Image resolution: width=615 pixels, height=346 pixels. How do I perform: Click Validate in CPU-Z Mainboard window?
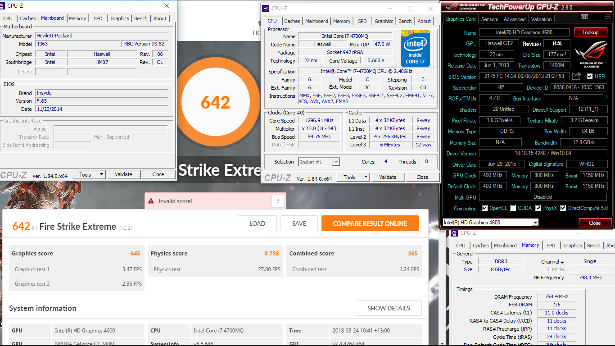[x=123, y=174]
